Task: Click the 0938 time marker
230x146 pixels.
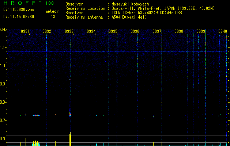Action: point(179,31)
